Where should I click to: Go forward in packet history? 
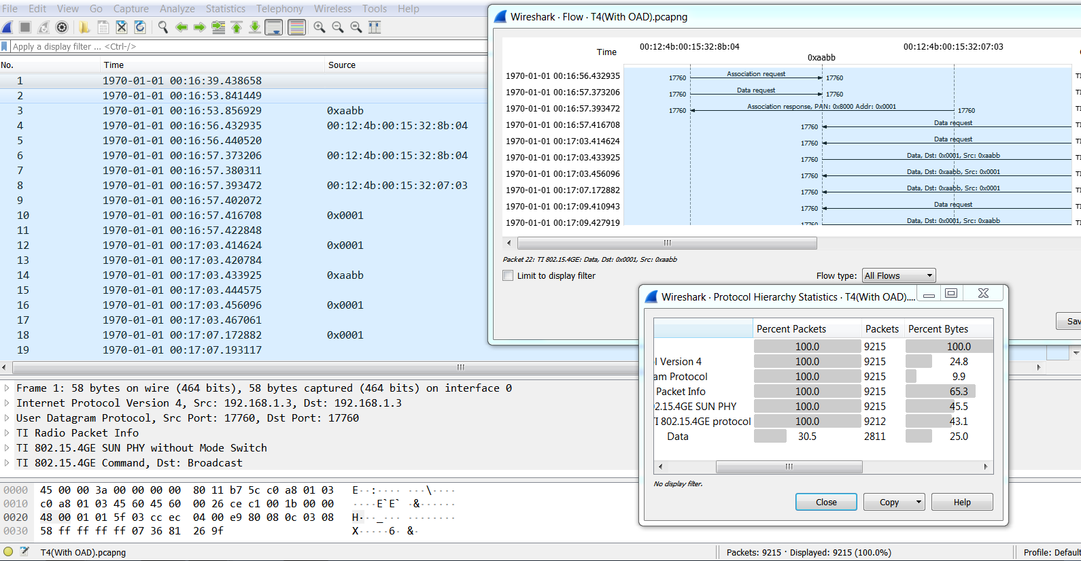click(x=200, y=27)
